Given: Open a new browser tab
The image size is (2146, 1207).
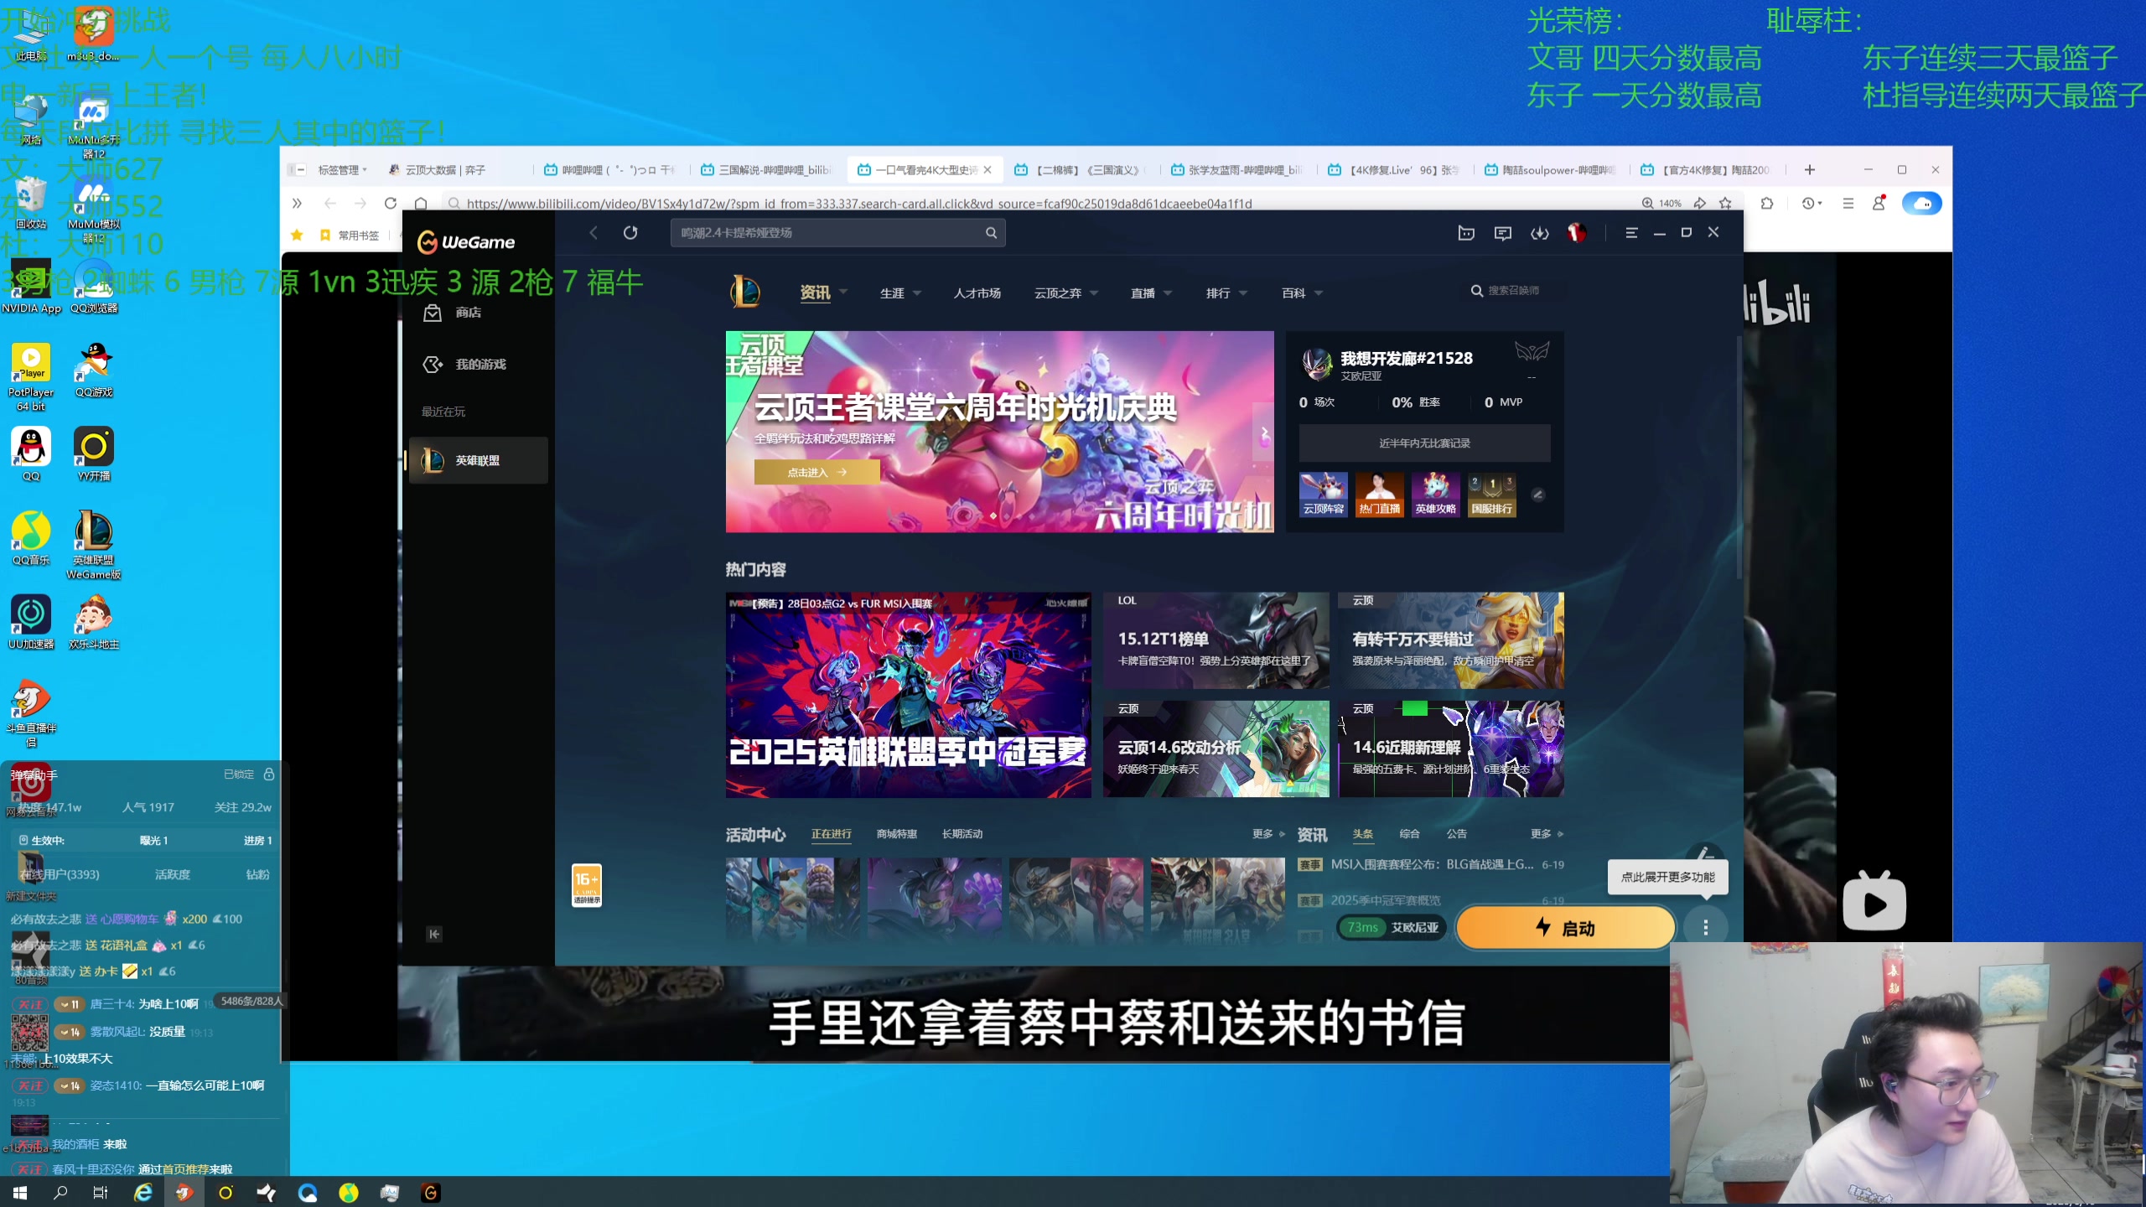Looking at the screenshot, I should [1810, 170].
